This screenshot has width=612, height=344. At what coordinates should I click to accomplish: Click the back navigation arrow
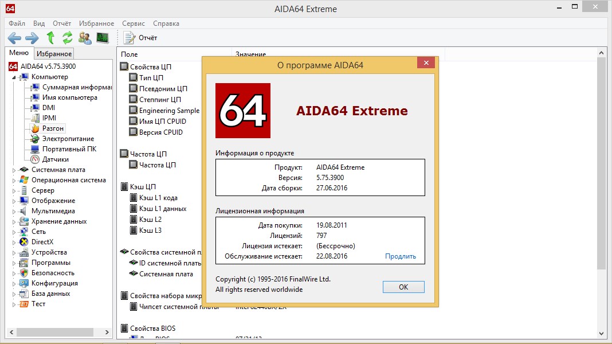[14, 38]
